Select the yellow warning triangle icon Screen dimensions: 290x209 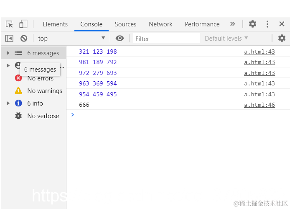click(x=18, y=91)
